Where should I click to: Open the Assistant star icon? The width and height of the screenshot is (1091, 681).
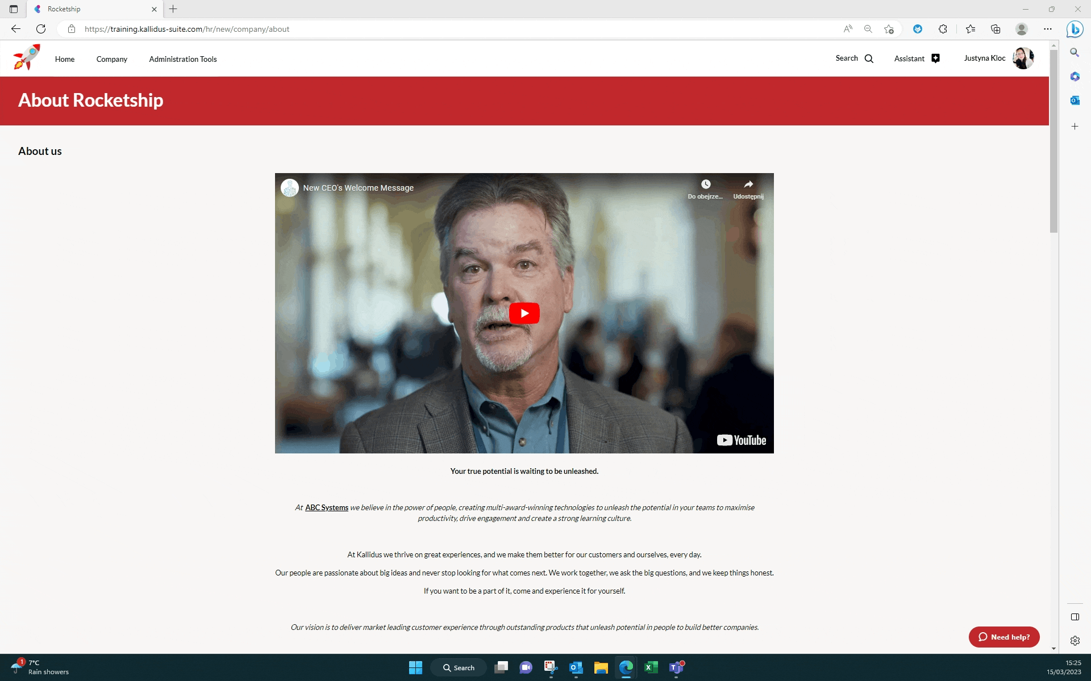(x=935, y=58)
